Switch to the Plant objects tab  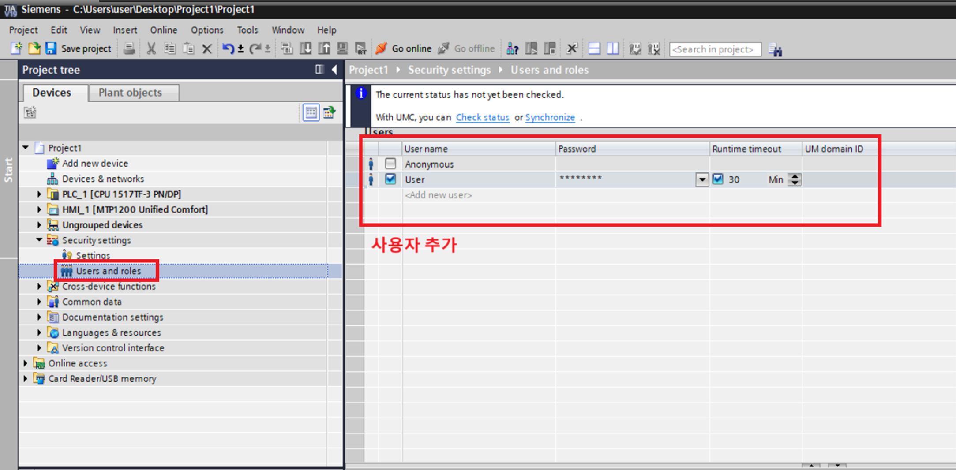point(134,93)
